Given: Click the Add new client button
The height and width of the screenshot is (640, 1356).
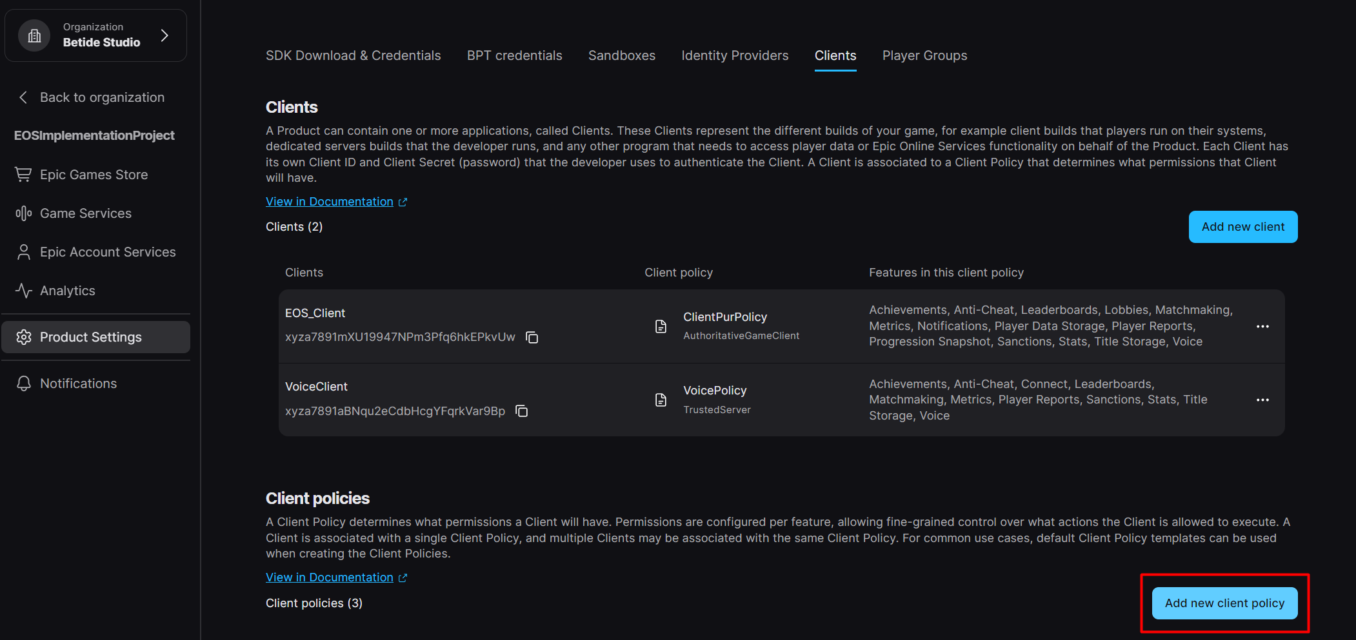Looking at the screenshot, I should coord(1242,227).
